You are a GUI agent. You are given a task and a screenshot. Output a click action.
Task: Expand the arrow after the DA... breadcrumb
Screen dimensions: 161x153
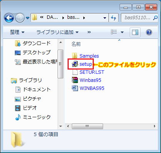pyautogui.click(x=63, y=18)
